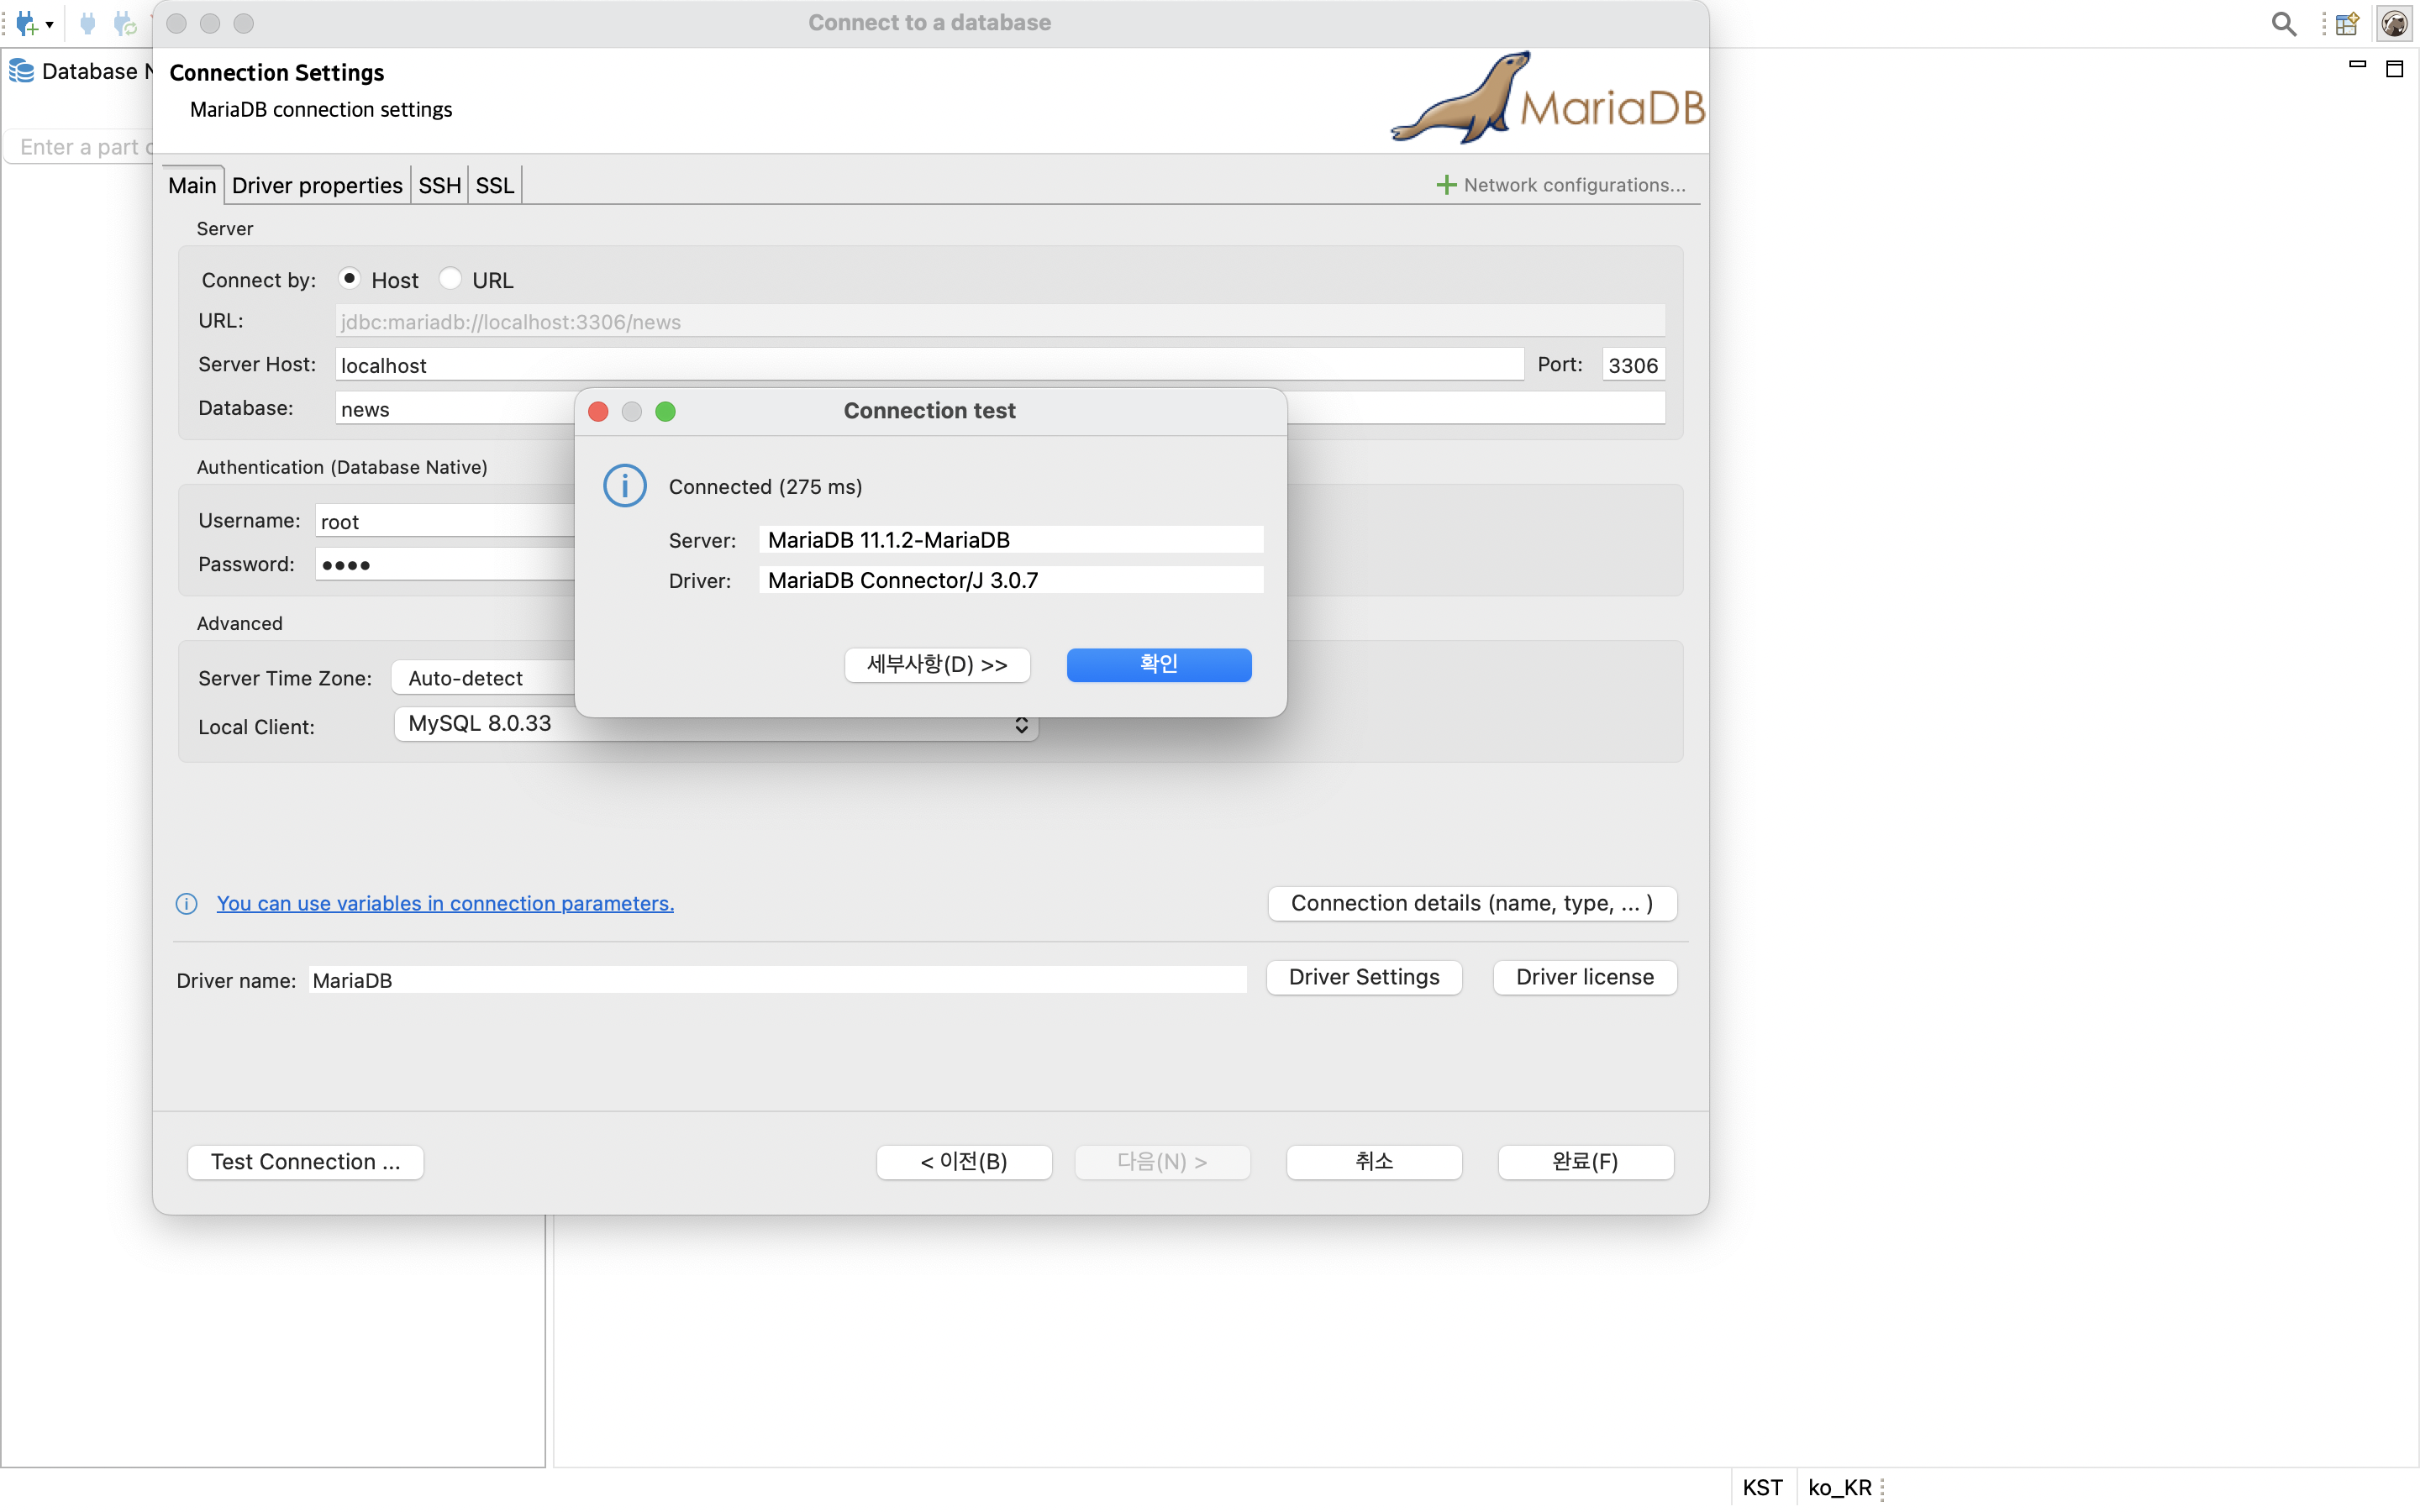2420x1512 pixels.
Task: Open the search tool in the top bar
Action: 2283,23
